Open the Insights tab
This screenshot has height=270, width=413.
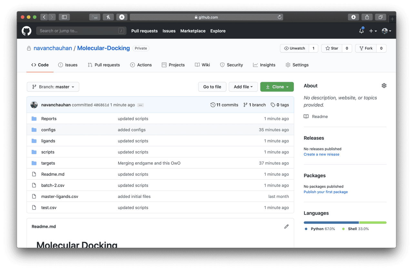pos(264,65)
